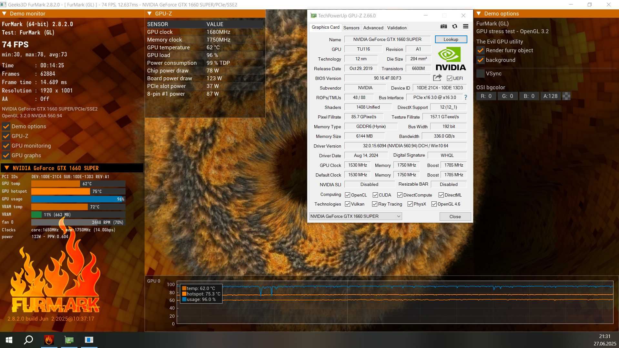Image resolution: width=619 pixels, height=348 pixels.
Task: Click the fan 0 RPM bar
Action: tap(78, 222)
